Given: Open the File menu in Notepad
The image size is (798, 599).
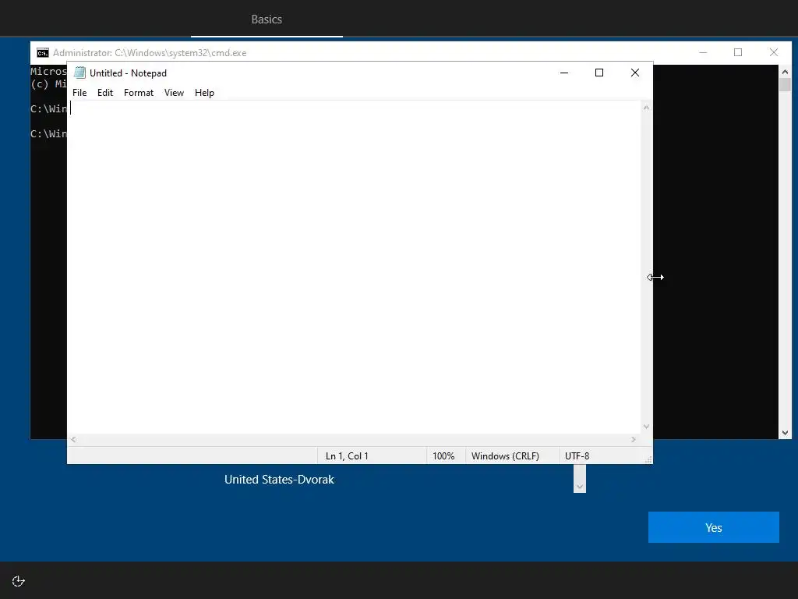Looking at the screenshot, I should 79,93.
